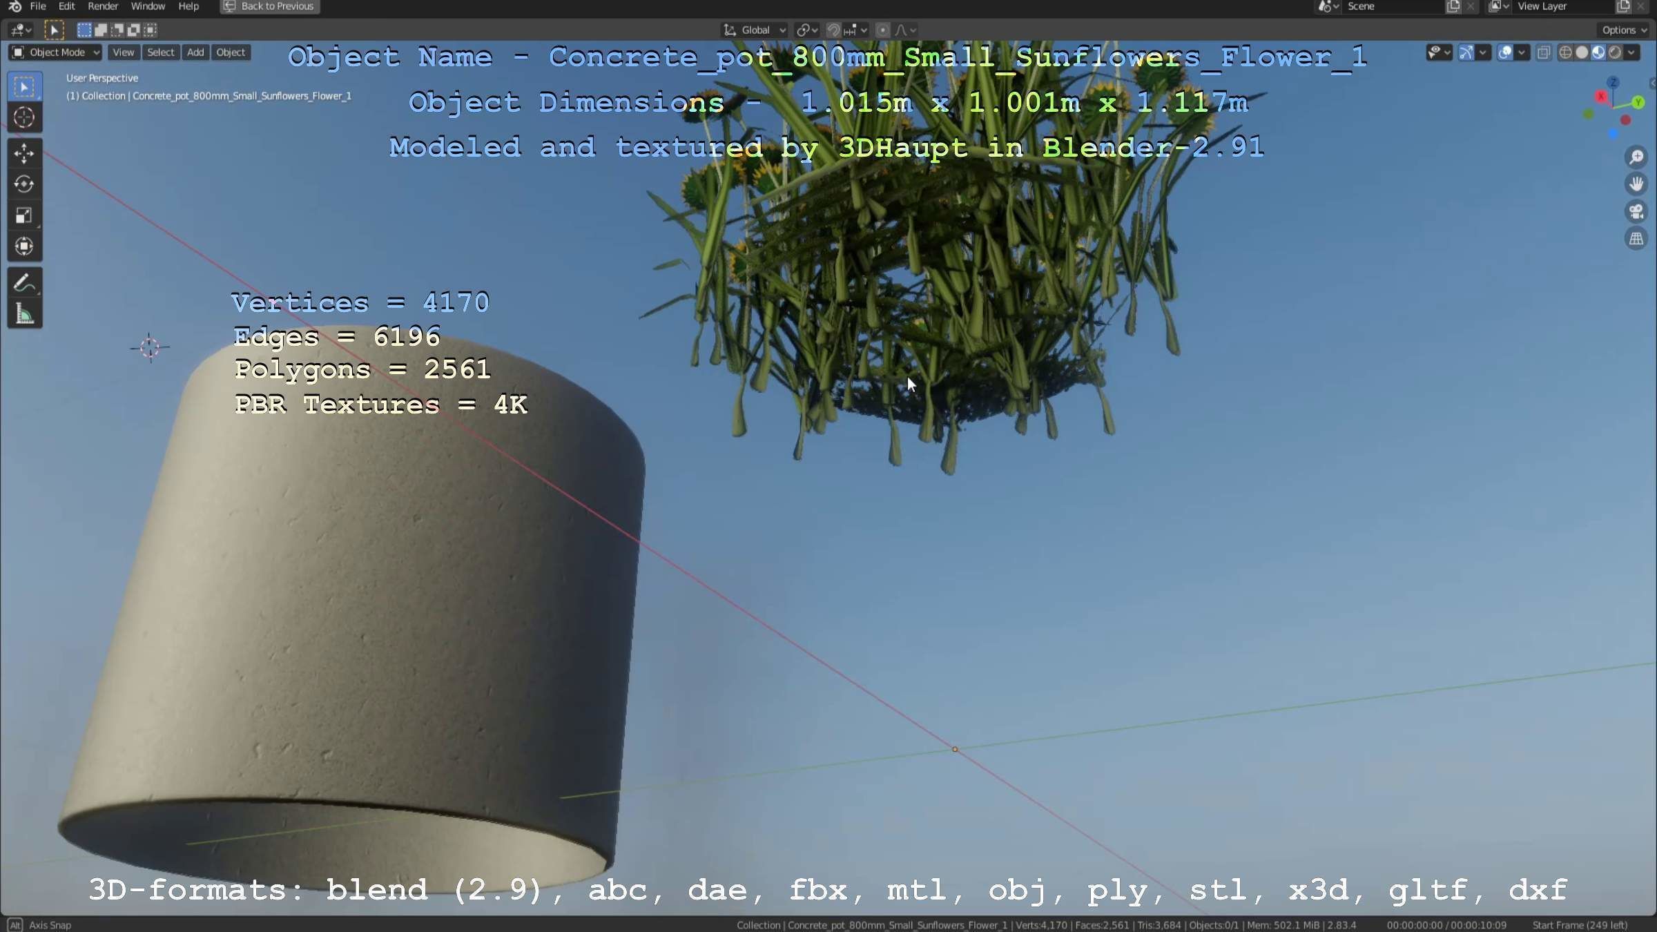
Task: Toggle show gizmos button
Action: (x=1466, y=52)
